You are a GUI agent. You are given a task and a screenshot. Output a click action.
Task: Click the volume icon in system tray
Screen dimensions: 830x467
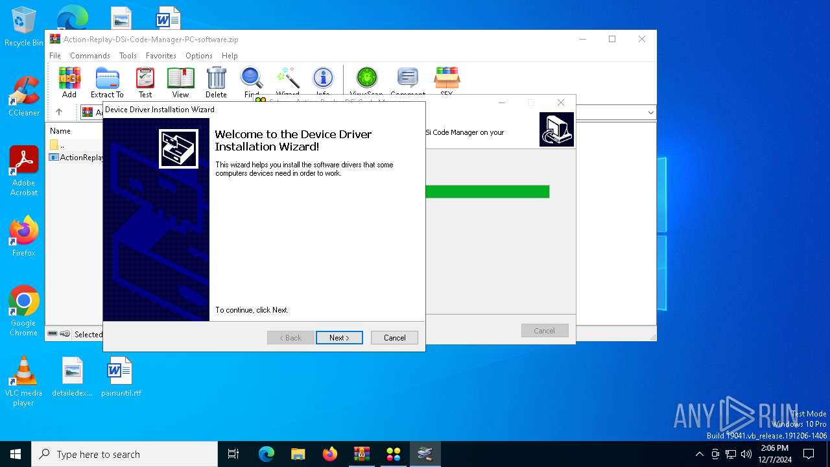tap(746, 454)
